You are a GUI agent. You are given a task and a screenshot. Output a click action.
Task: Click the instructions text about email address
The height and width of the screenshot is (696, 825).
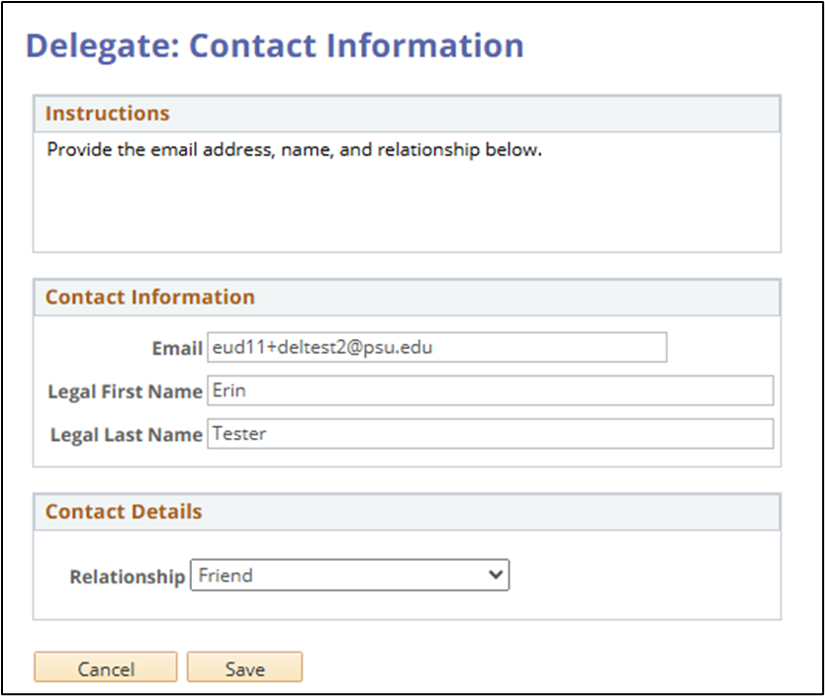pos(294,151)
